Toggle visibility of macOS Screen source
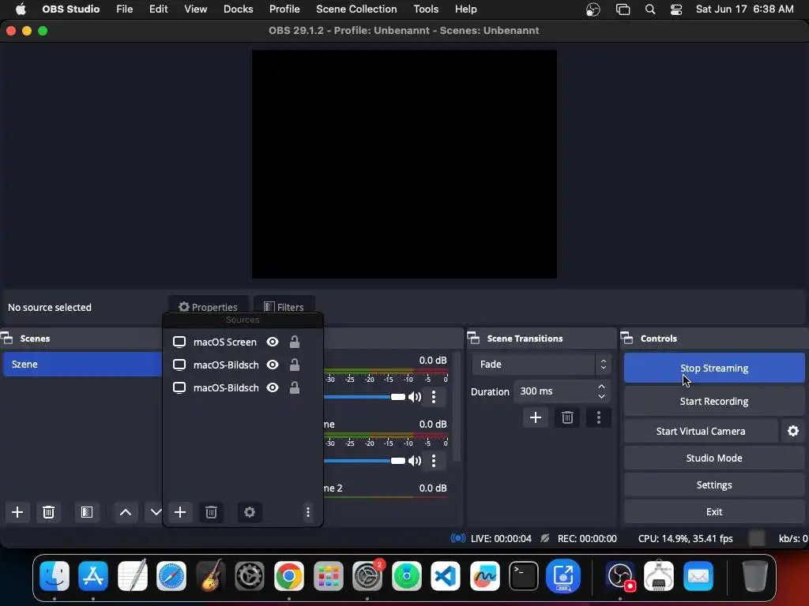Viewport: 809px width, 606px height. click(x=273, y=342)
